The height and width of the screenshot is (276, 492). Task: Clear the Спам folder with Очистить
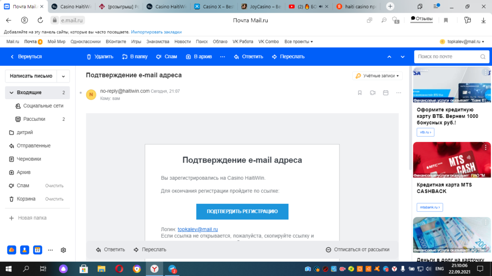point(54,186)
